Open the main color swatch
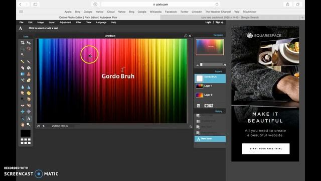This screenshot has width=321, height=181. [26, 133]
